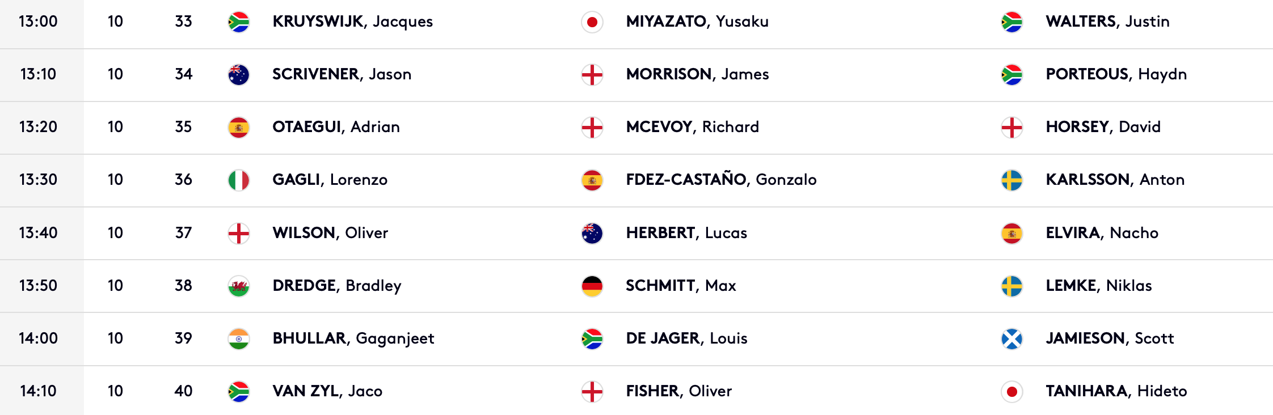Viewport: 1273px width, 415px height.
Task: Click Scotland flag next to JAMIESON, Scott
Action: click(1011, 339)
